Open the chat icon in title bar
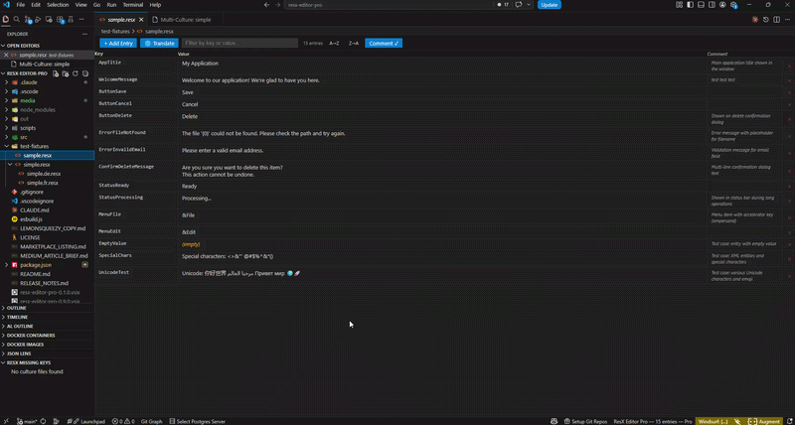 [519, 5]
